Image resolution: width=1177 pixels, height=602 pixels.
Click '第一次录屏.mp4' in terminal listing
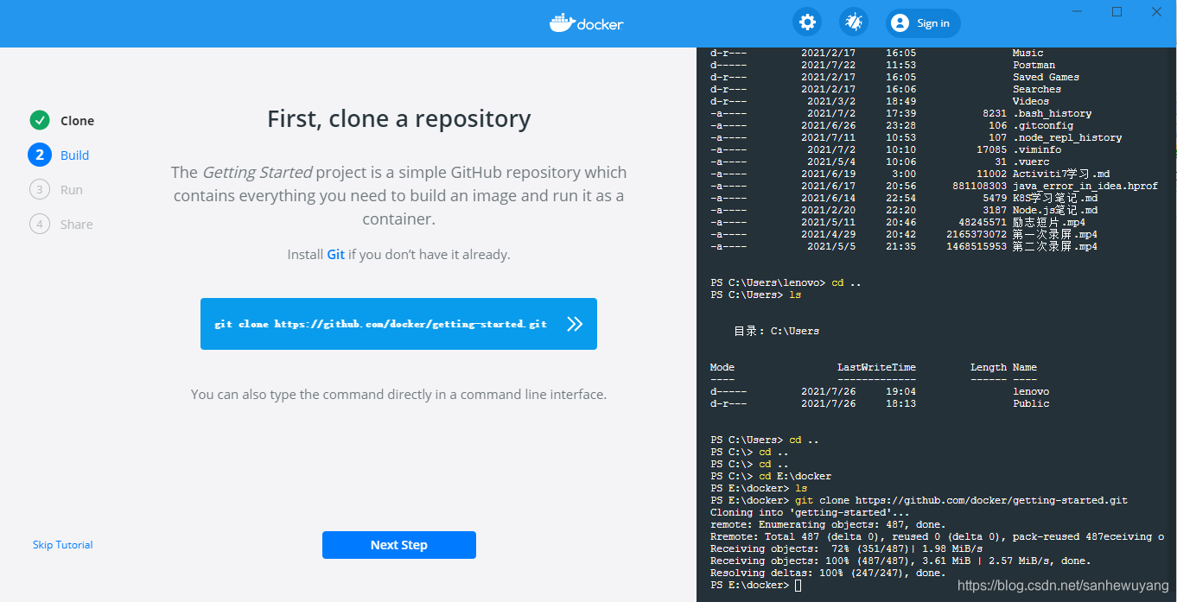1055,234
